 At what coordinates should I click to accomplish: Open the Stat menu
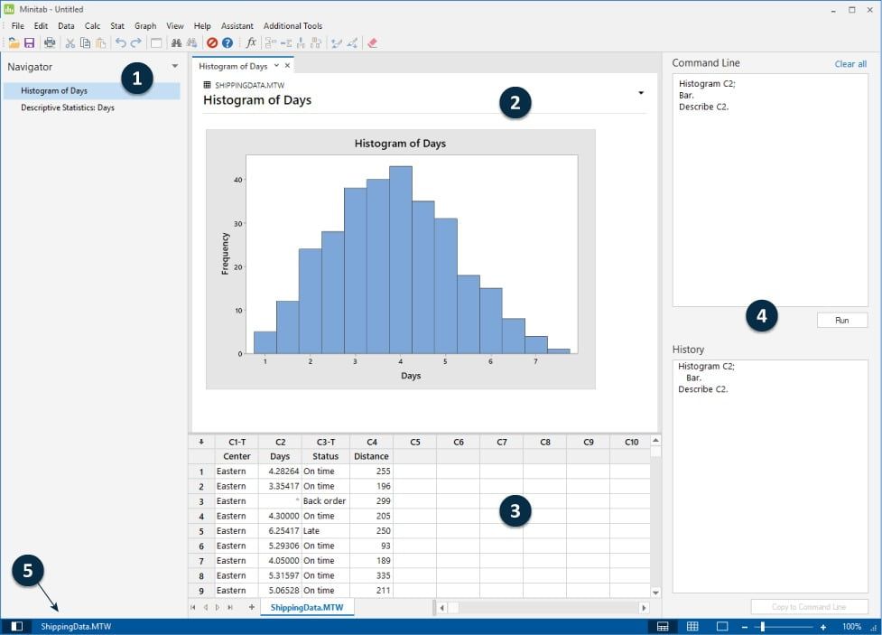118,26
